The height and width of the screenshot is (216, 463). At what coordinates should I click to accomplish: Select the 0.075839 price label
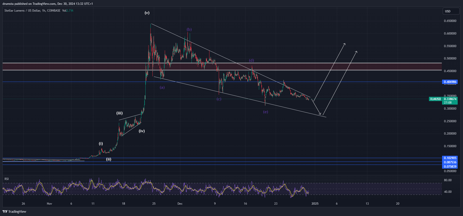450,167
